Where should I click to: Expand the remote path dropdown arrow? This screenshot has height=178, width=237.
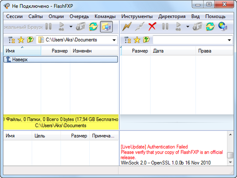click(229, 40)
